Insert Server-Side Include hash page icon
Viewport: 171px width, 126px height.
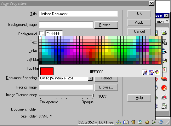pos(164,106)
